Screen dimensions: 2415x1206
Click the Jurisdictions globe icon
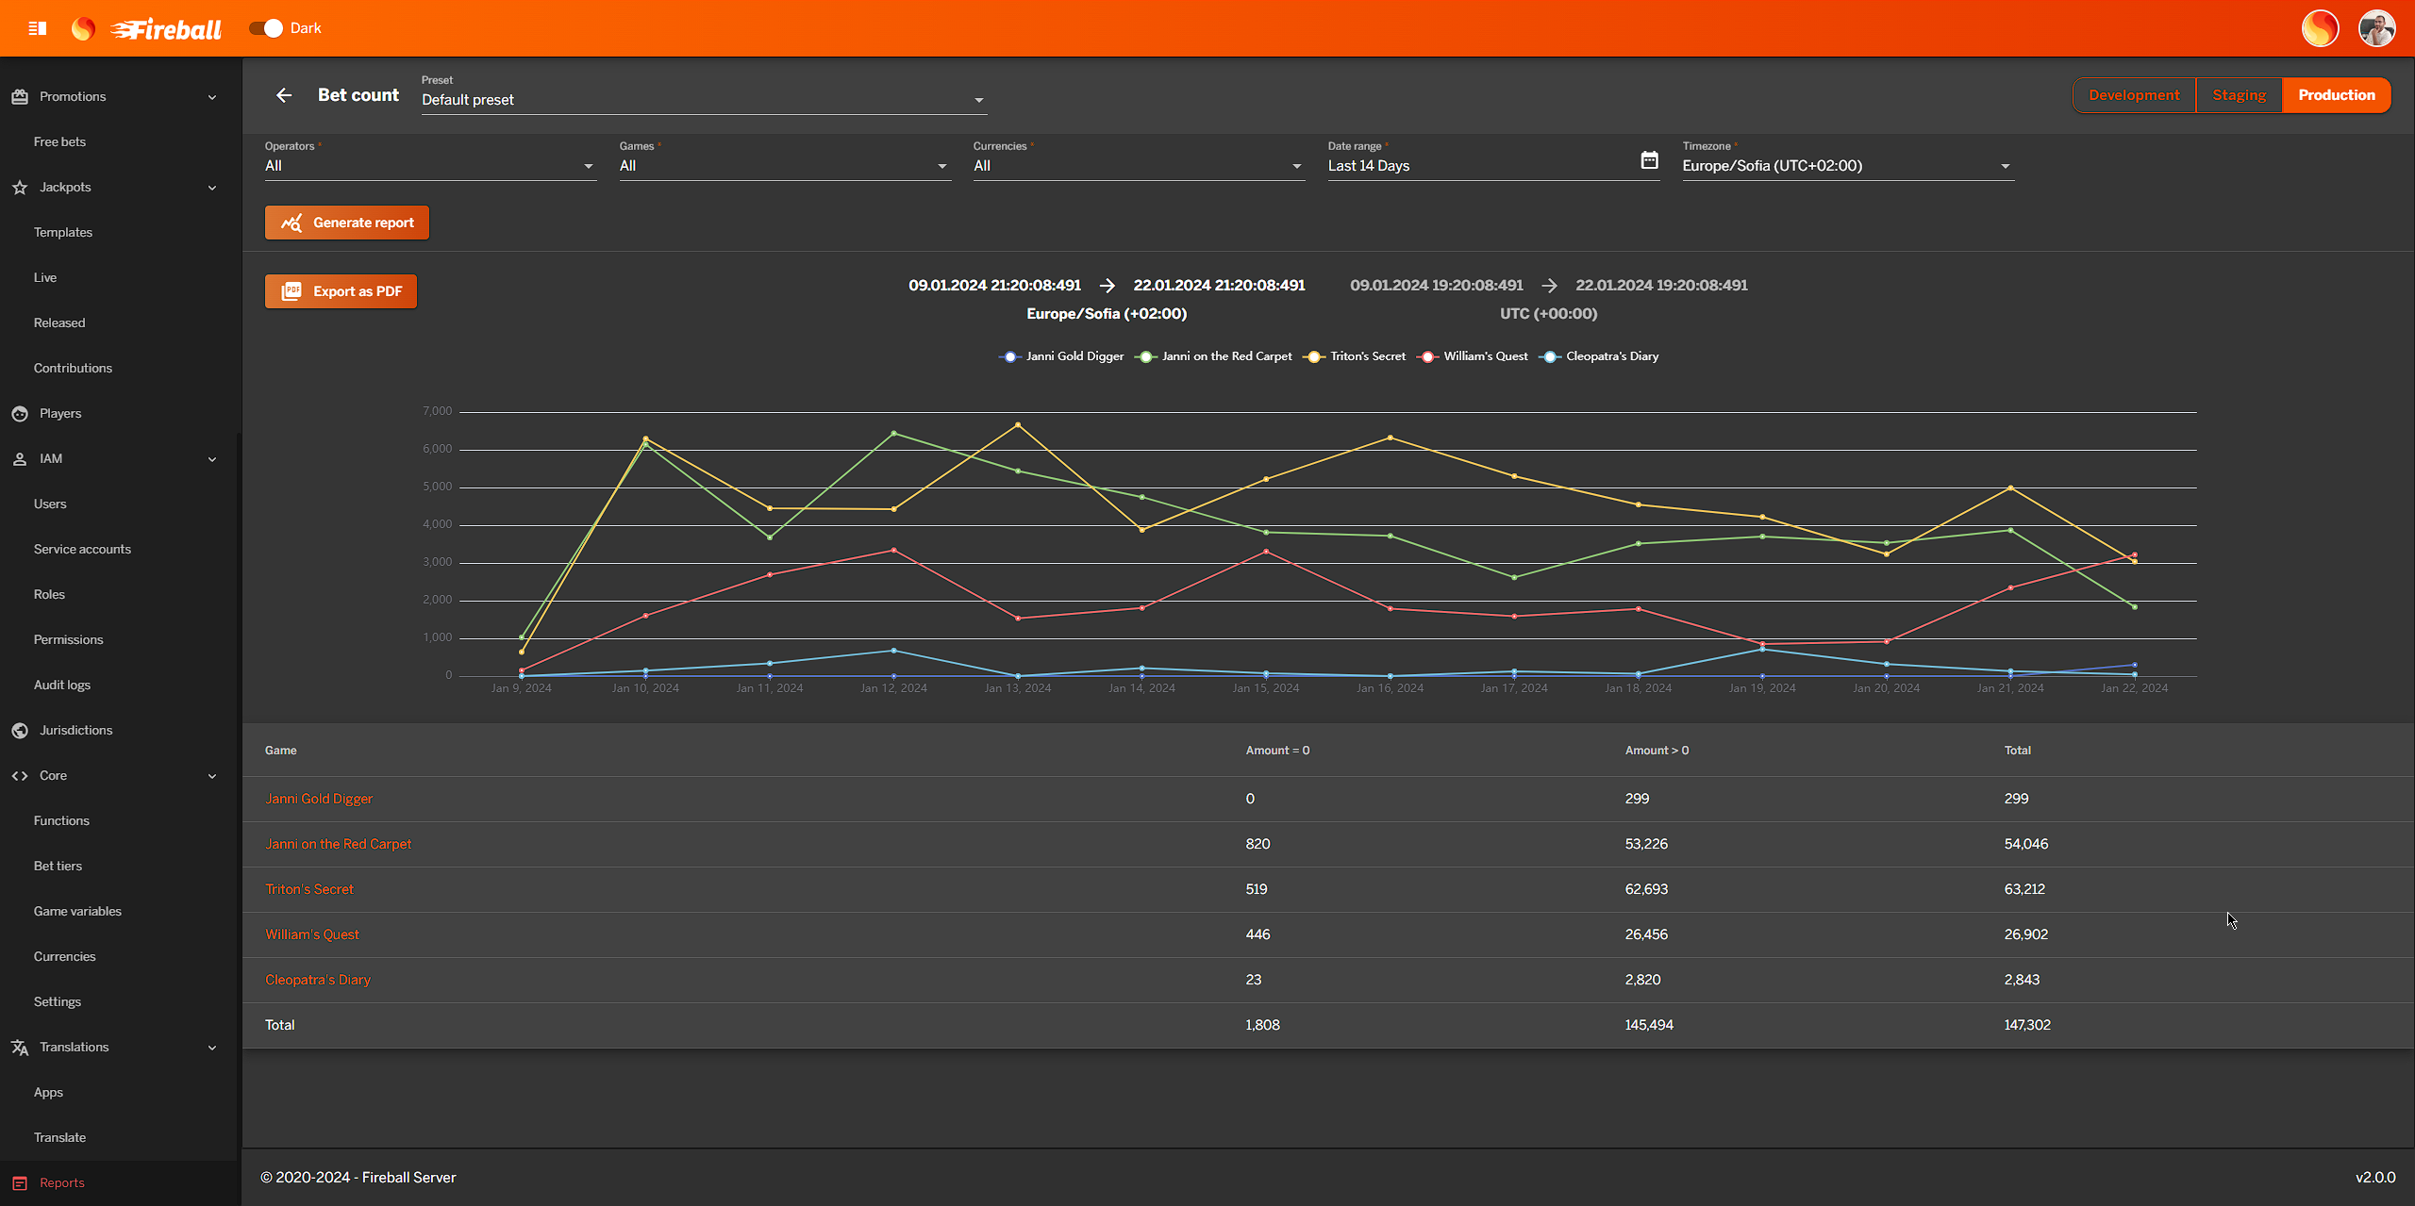20,731
